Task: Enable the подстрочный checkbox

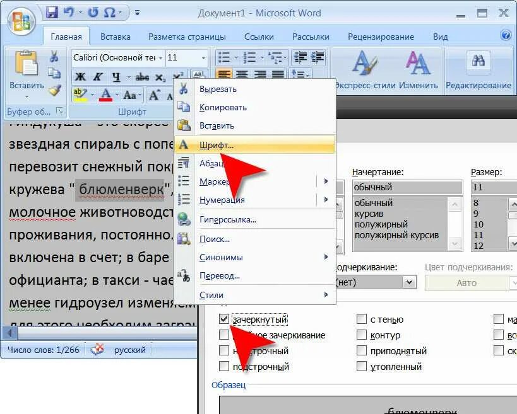Action: [x=224, y=366]
